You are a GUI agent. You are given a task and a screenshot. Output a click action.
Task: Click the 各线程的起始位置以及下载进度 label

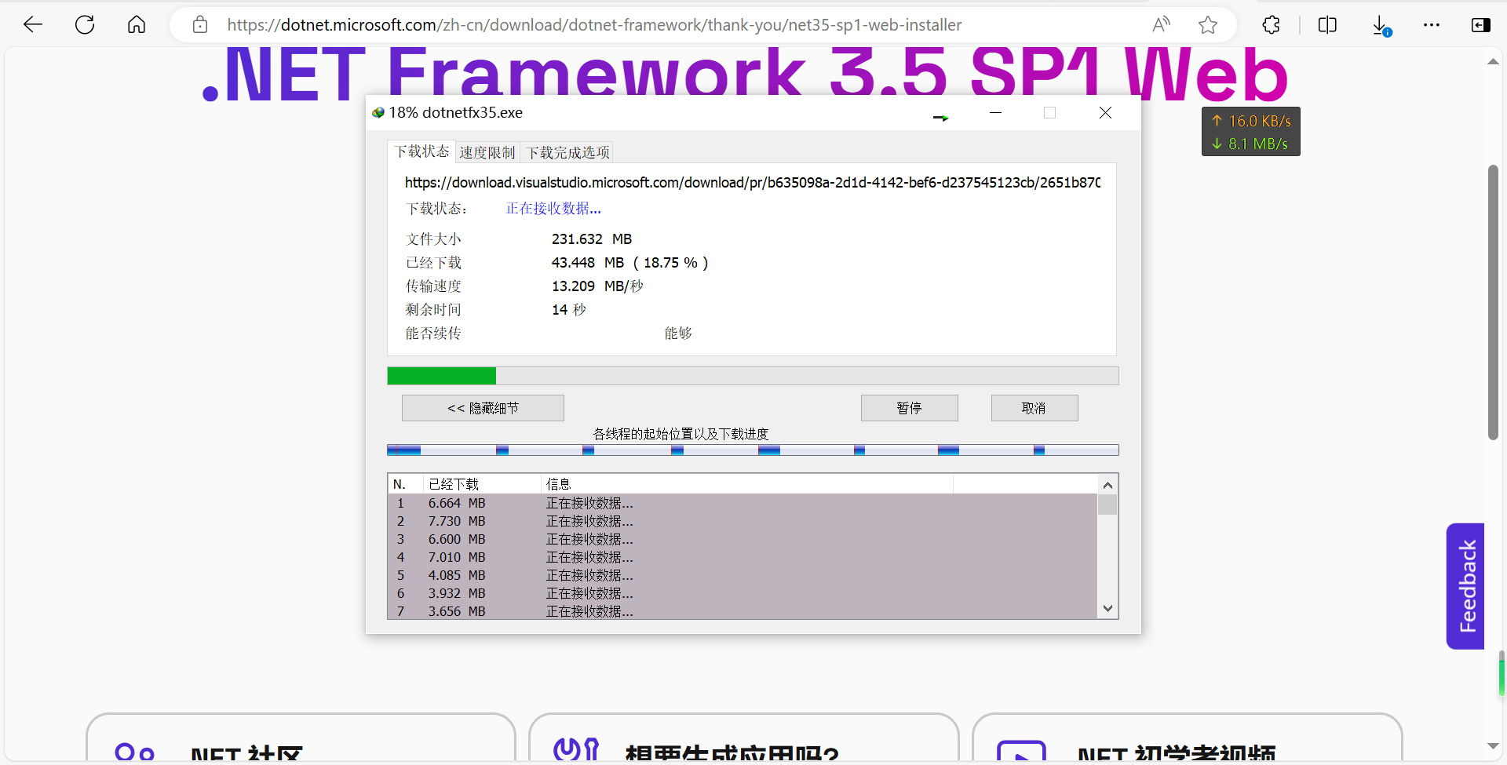[x=681, y=434]
